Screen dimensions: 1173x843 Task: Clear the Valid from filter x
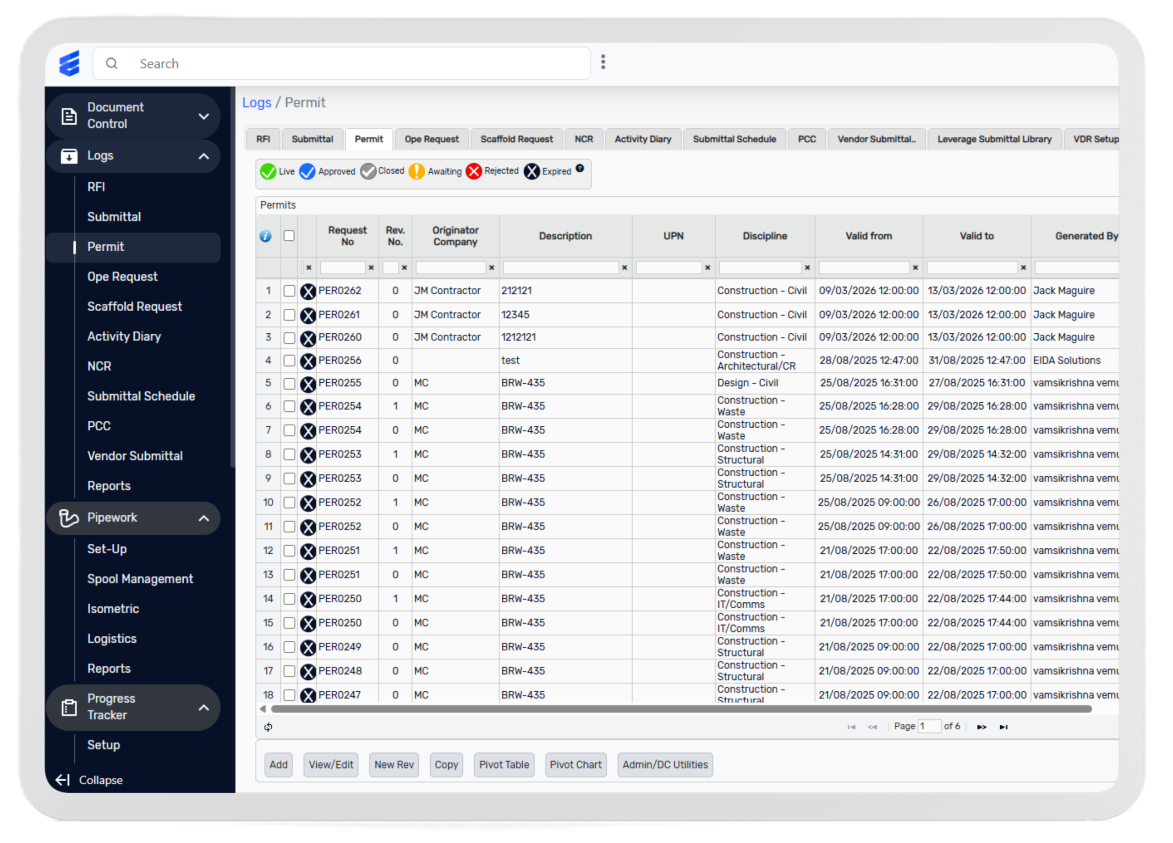pos(915,268)
